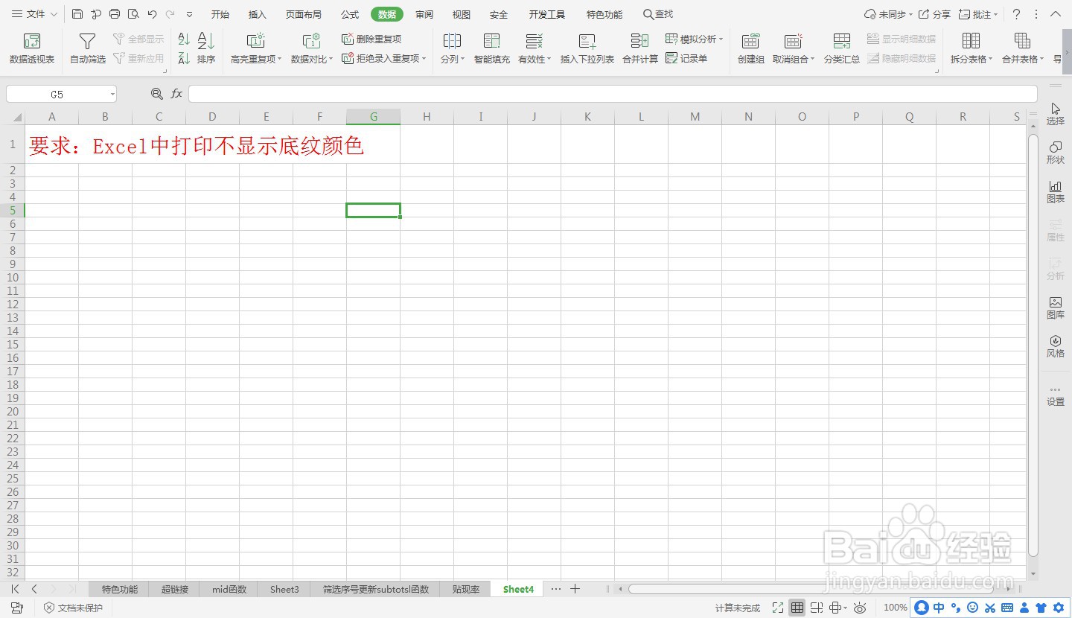Open the Record Form (记录单)

click(x=686, y=58)
